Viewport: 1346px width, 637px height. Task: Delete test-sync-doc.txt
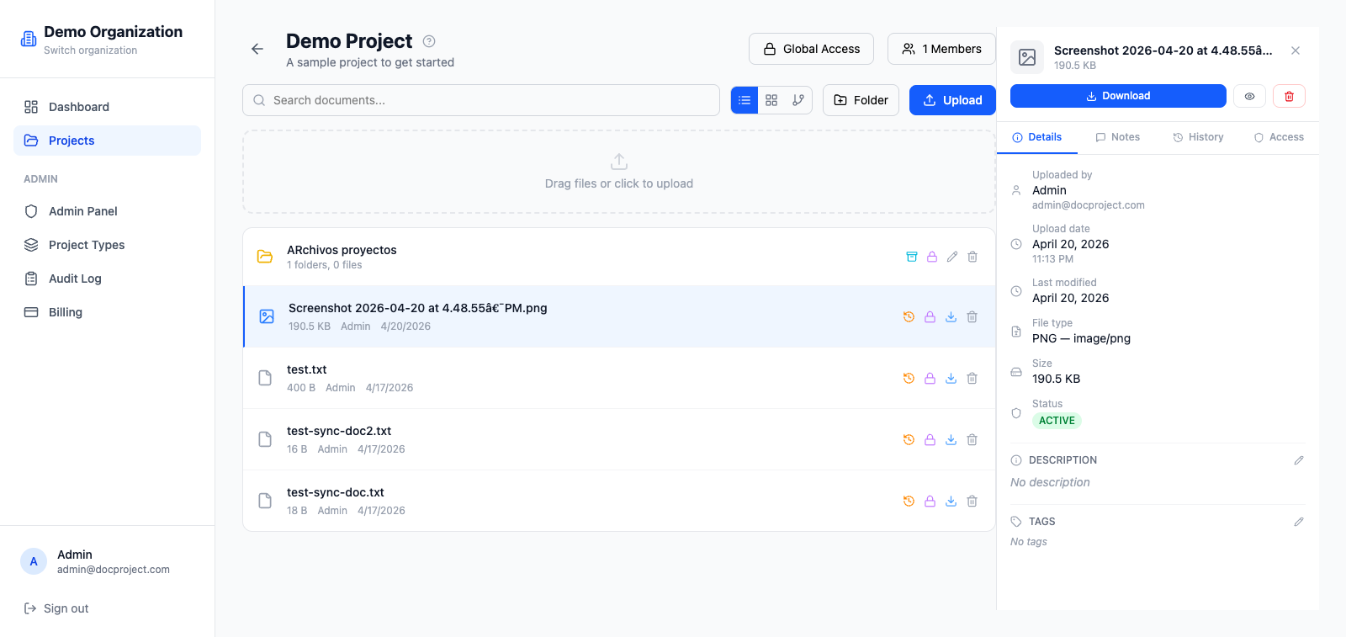(x=972, y=502)
